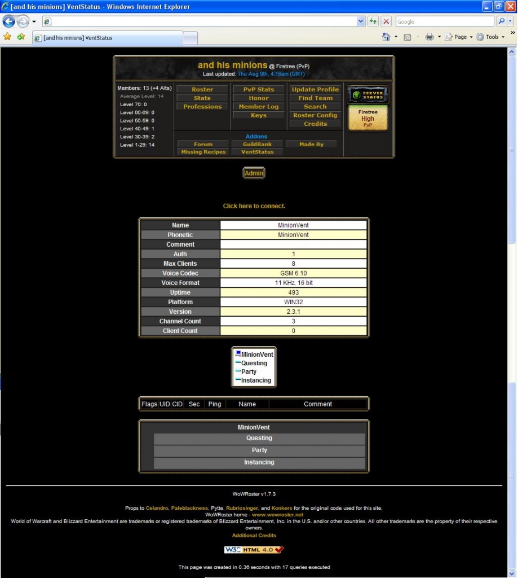
Task: Click the RSS feeds icon
Action: coord(407,37)
